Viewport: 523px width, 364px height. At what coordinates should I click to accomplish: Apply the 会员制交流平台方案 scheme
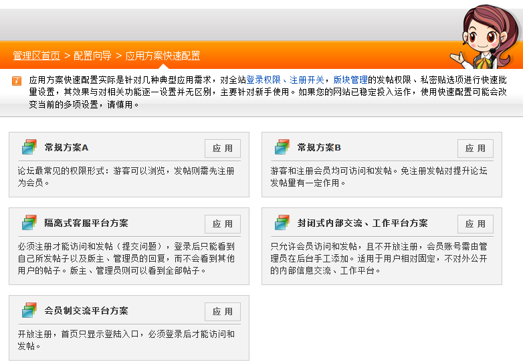point(223,312)
